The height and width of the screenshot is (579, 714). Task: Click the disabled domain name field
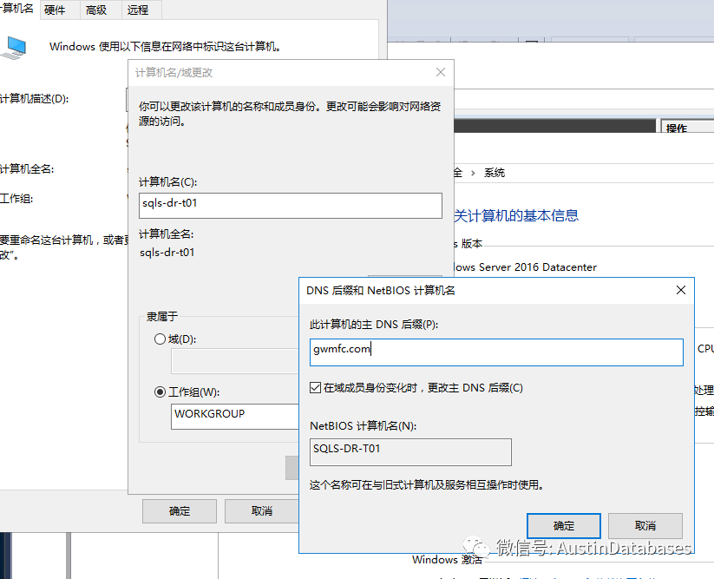point(235,361)
